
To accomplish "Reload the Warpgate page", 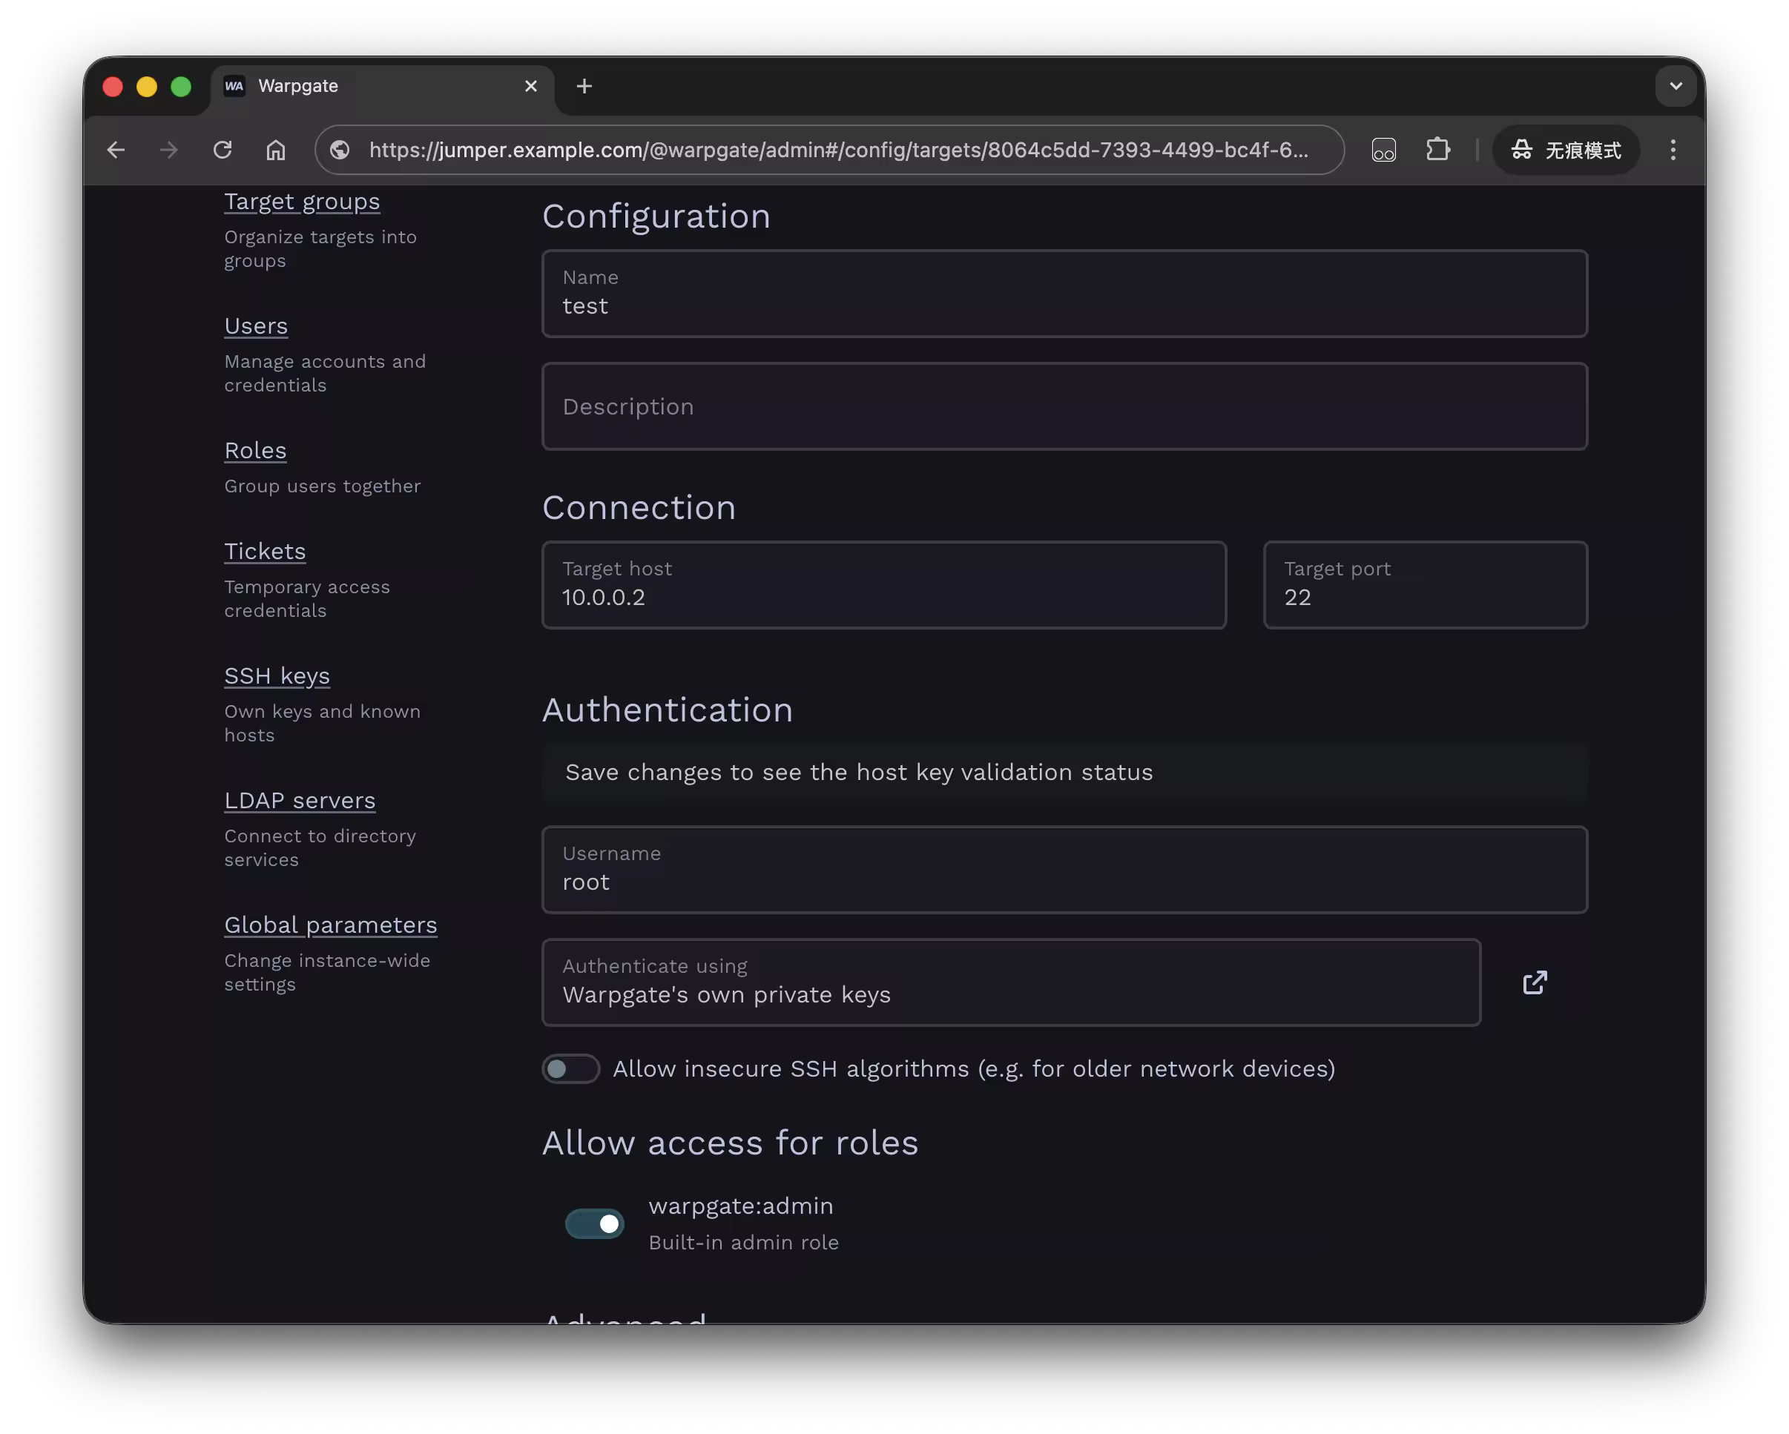I will 223,150.
